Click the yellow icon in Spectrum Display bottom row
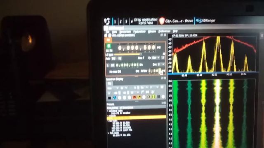This screenshot has height=148, width=264. click(139, 97)
